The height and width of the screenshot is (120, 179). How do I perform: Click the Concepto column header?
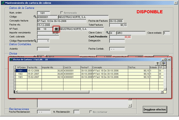tap(110, 67)
